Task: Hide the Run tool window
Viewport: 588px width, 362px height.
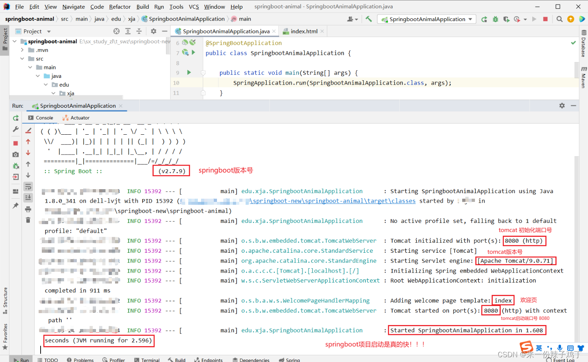Action: click(x=574, y=106)
